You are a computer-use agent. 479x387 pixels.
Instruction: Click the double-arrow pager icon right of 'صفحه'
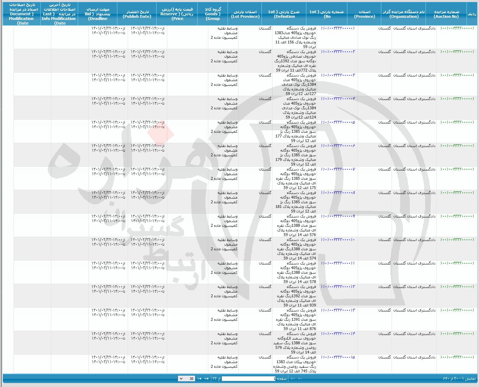pos(293,378)
